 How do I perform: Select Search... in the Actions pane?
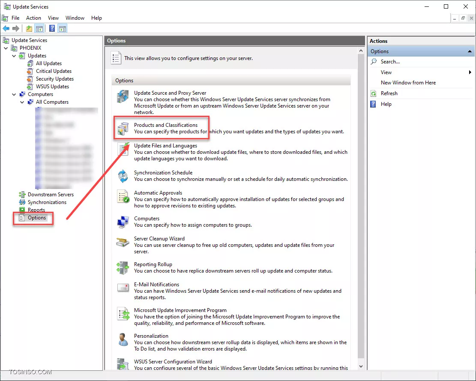click(390, 62)
